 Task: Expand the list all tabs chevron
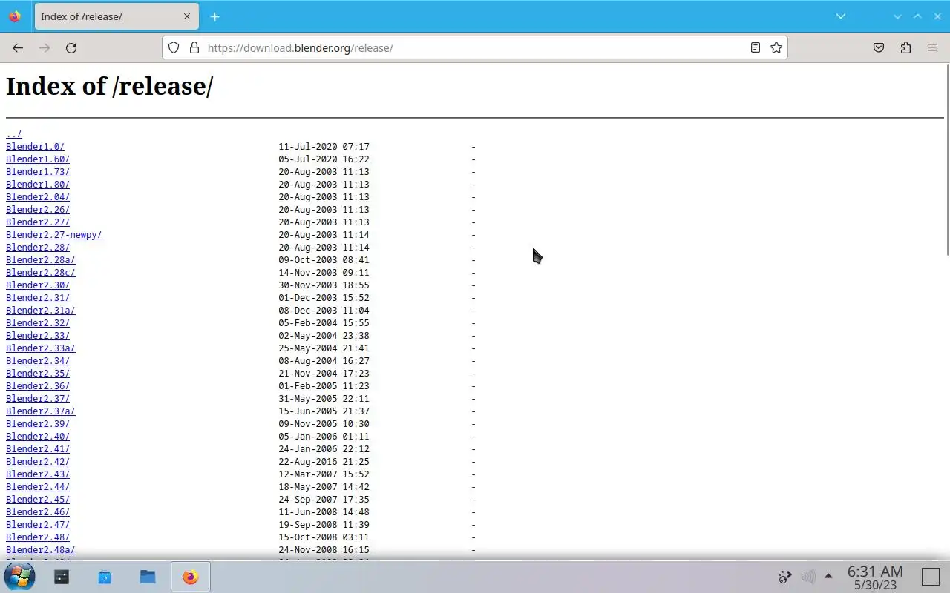click(841, 16)
